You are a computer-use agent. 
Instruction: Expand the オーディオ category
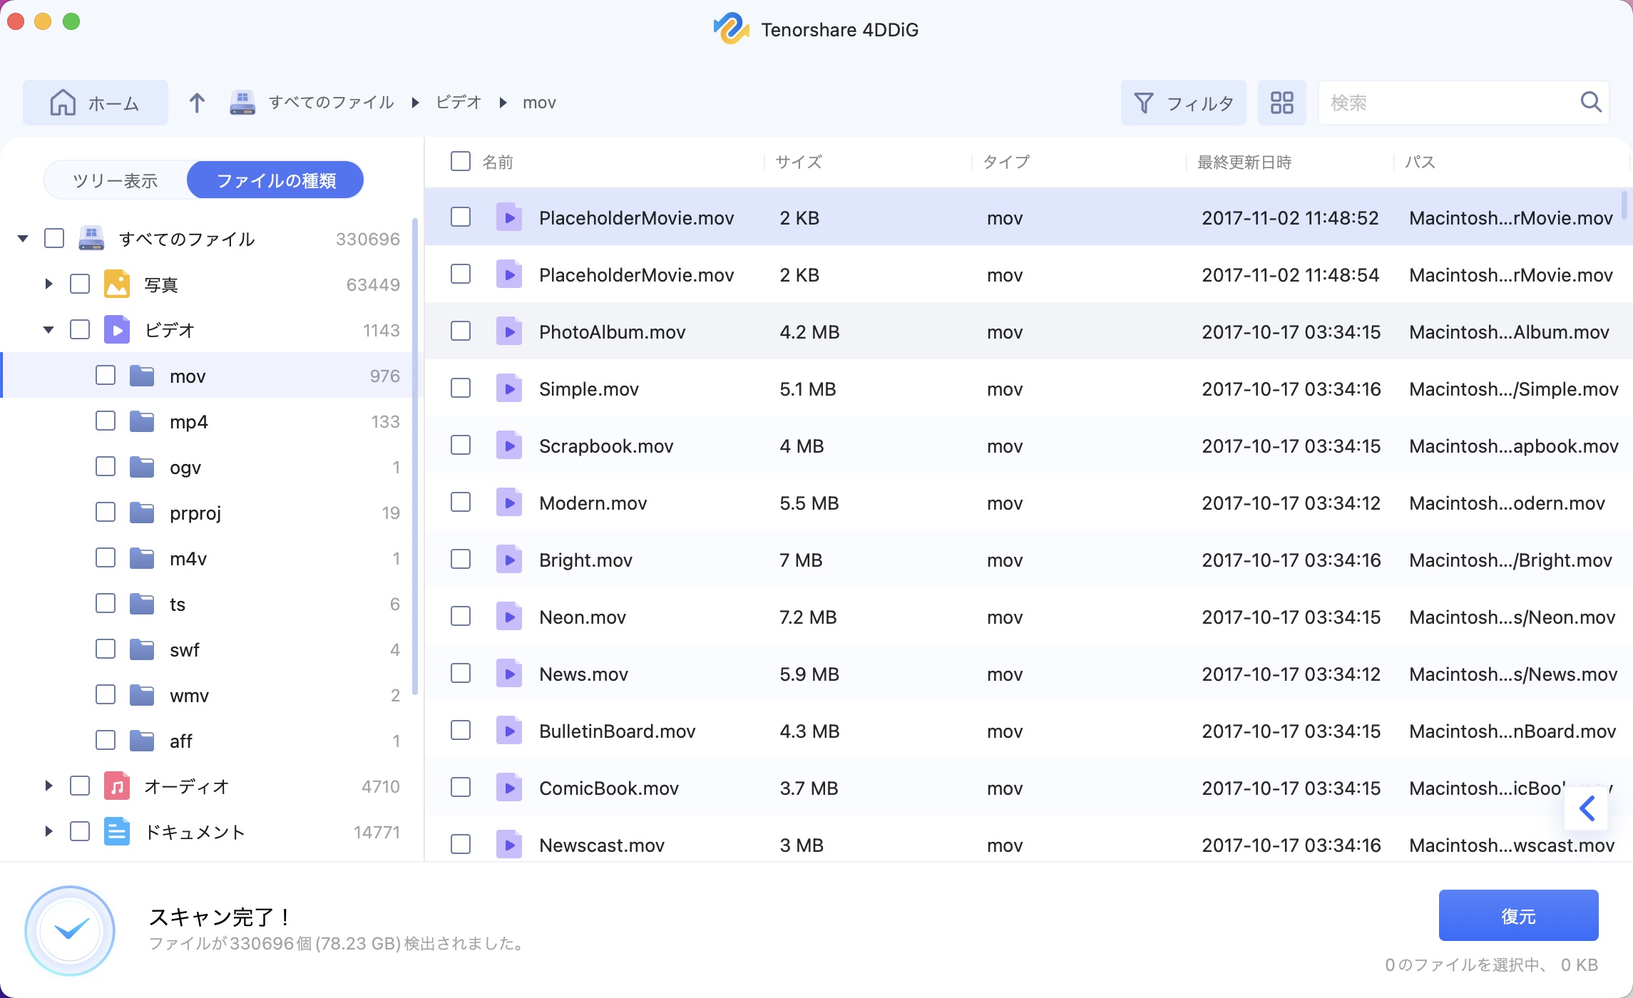[x=48, y=786]
